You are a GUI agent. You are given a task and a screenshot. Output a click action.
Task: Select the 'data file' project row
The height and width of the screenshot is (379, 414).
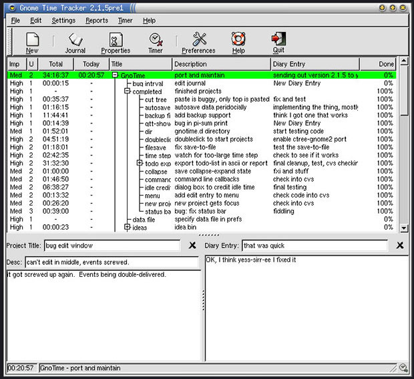tap(202, 219)
